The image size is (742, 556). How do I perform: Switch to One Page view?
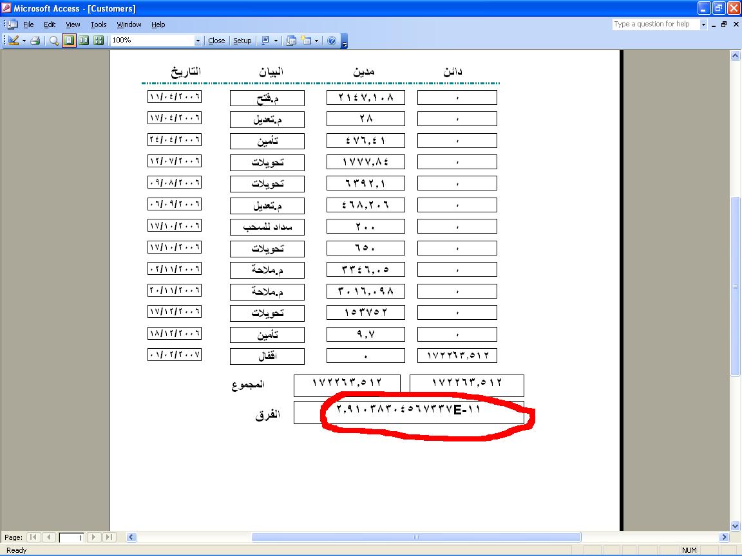click(x=69, y=41)
